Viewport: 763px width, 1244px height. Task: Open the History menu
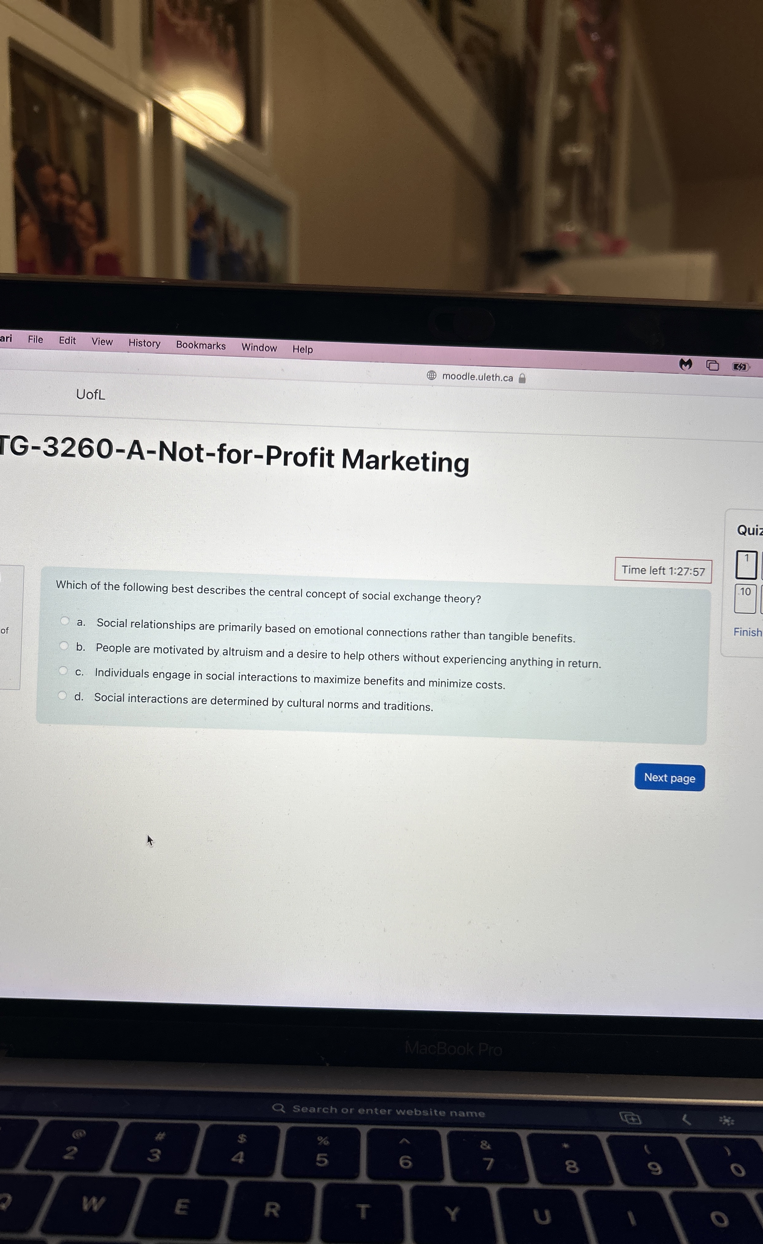(144, 343)
